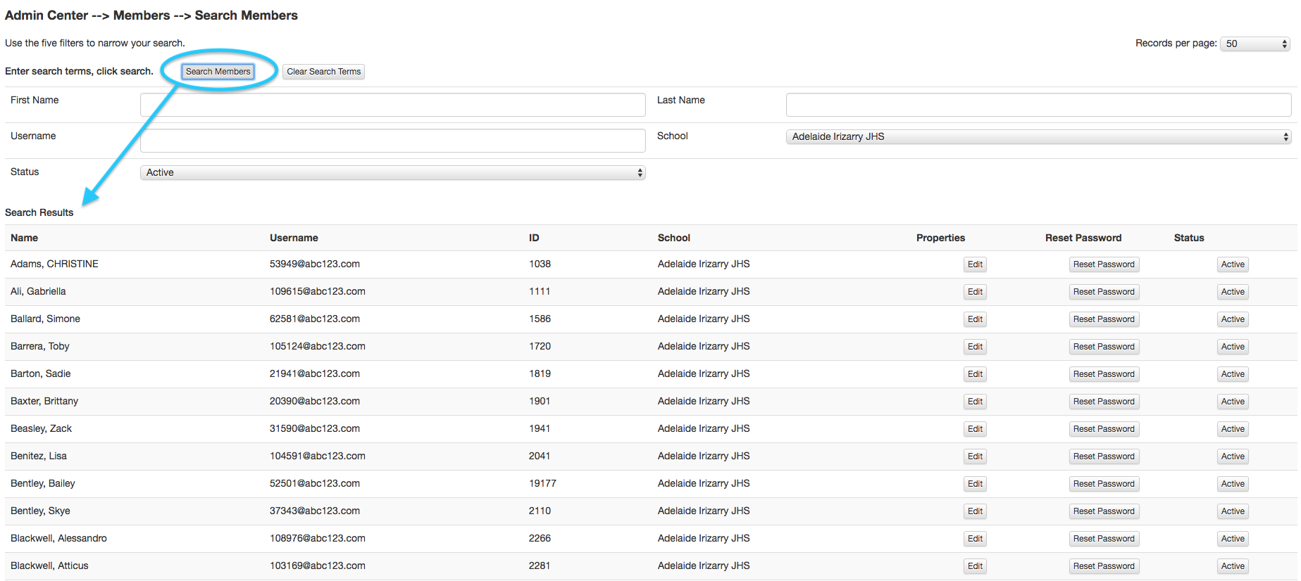Focus the Username input field
Viewport: 1301px width, 581px height.
coord(393,141)
